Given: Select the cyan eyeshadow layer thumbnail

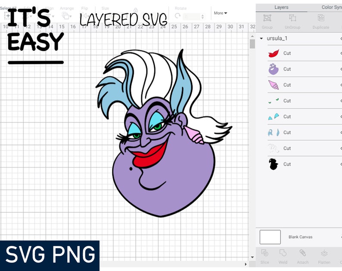Looking at the screenshot, I should (274, 117).
